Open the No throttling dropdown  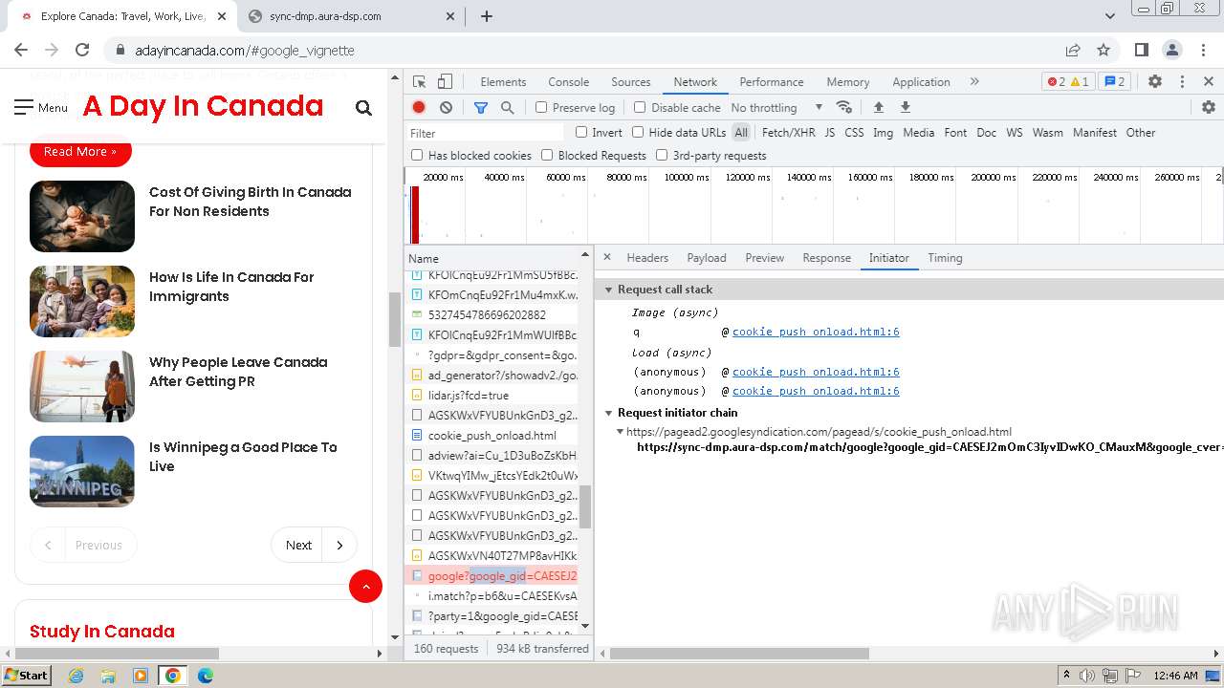(776, 108)
